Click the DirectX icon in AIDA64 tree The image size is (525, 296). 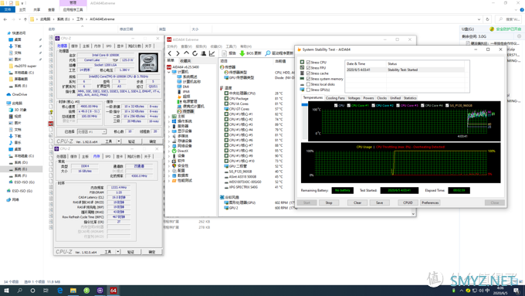tap(174, 151)
